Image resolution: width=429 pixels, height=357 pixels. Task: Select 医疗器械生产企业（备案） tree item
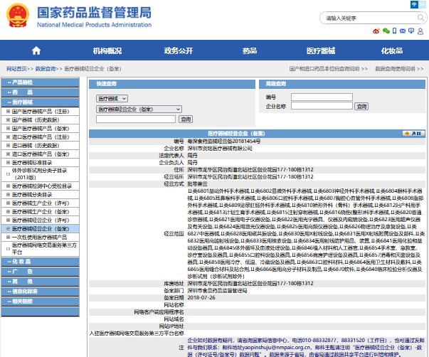point(41,211)
